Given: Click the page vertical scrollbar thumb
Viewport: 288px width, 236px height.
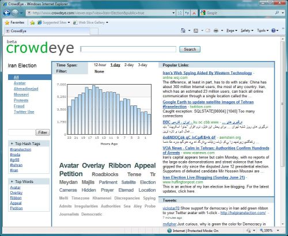Looking at the screenshot, I should pos(282,104).
